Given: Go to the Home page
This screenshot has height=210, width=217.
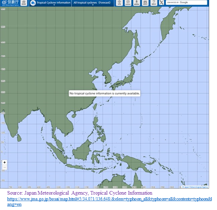Looking at the screenshot, I should tap(24, 3).
